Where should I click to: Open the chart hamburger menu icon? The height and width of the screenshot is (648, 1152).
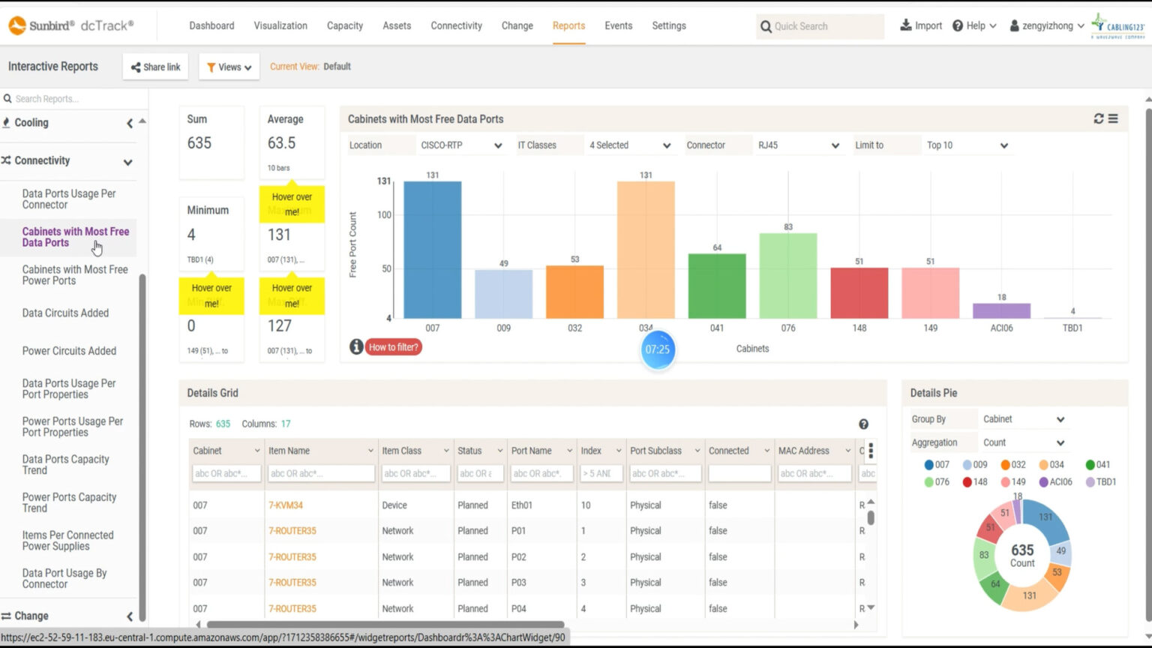1113,118
